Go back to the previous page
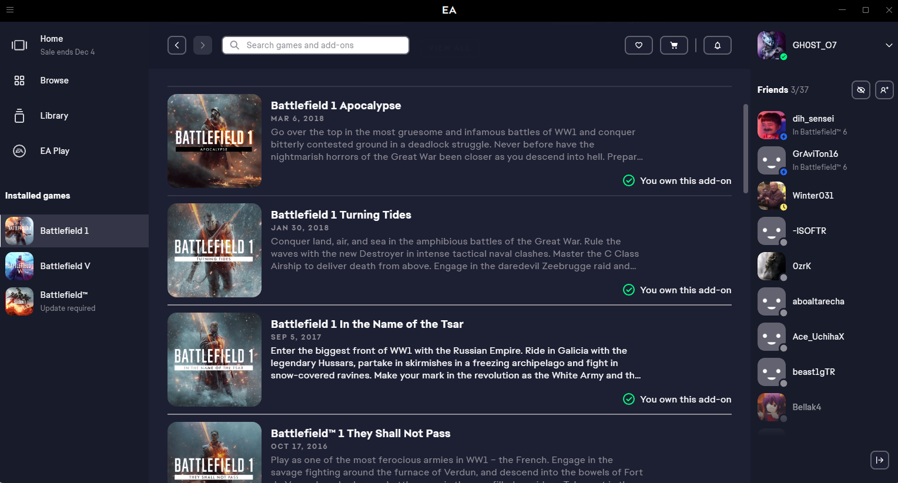Screen dimensions: 898x483 pos(177,45)
